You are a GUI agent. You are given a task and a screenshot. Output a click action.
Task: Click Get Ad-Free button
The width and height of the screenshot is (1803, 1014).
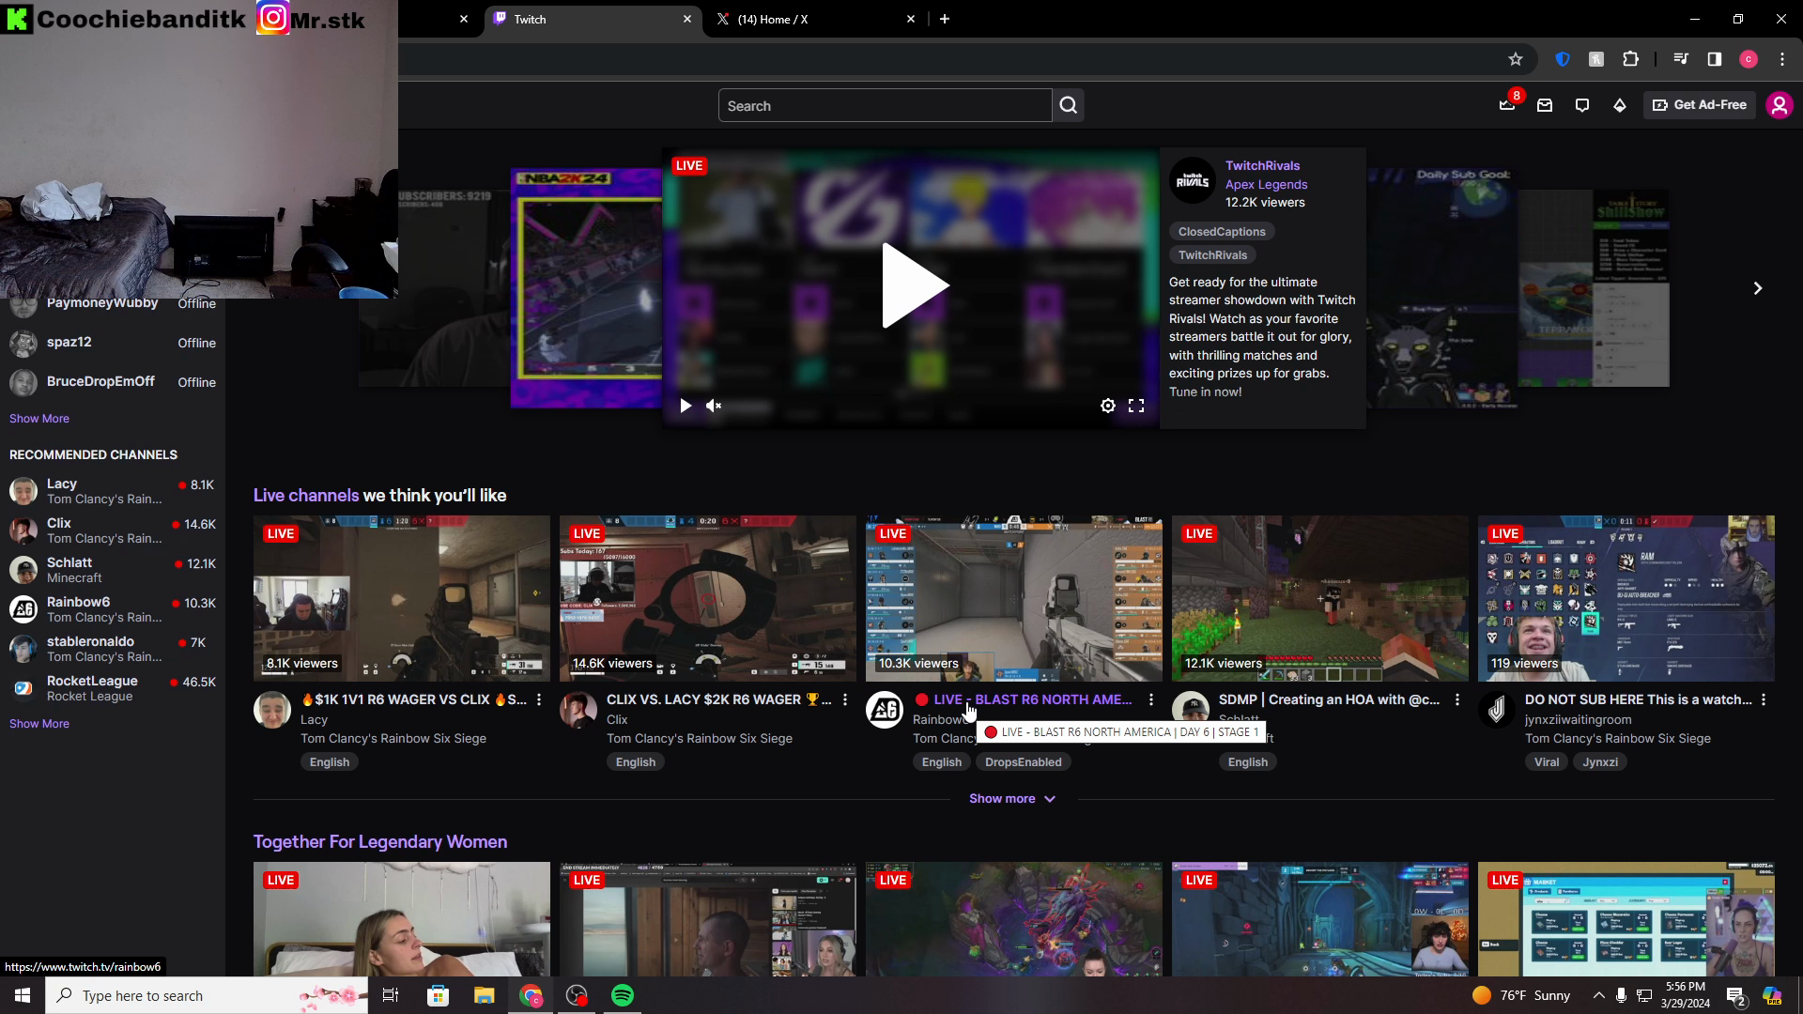tap(1700, 105)
